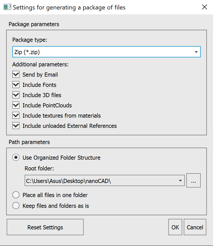
Task: Select Place all files in one folder
Action: (x=16, y=195)
